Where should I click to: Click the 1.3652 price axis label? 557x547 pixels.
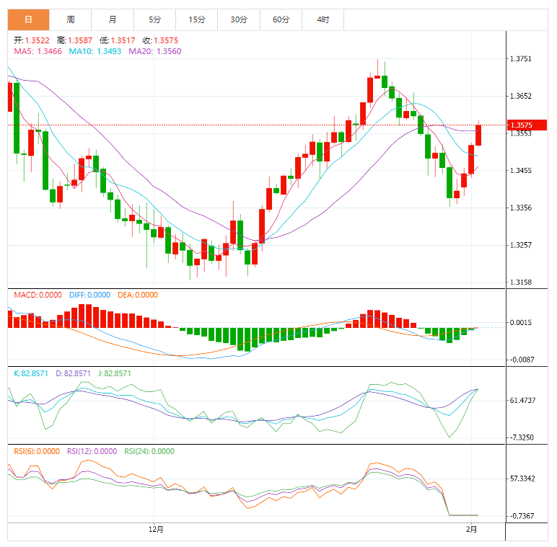tap(521, 96)
